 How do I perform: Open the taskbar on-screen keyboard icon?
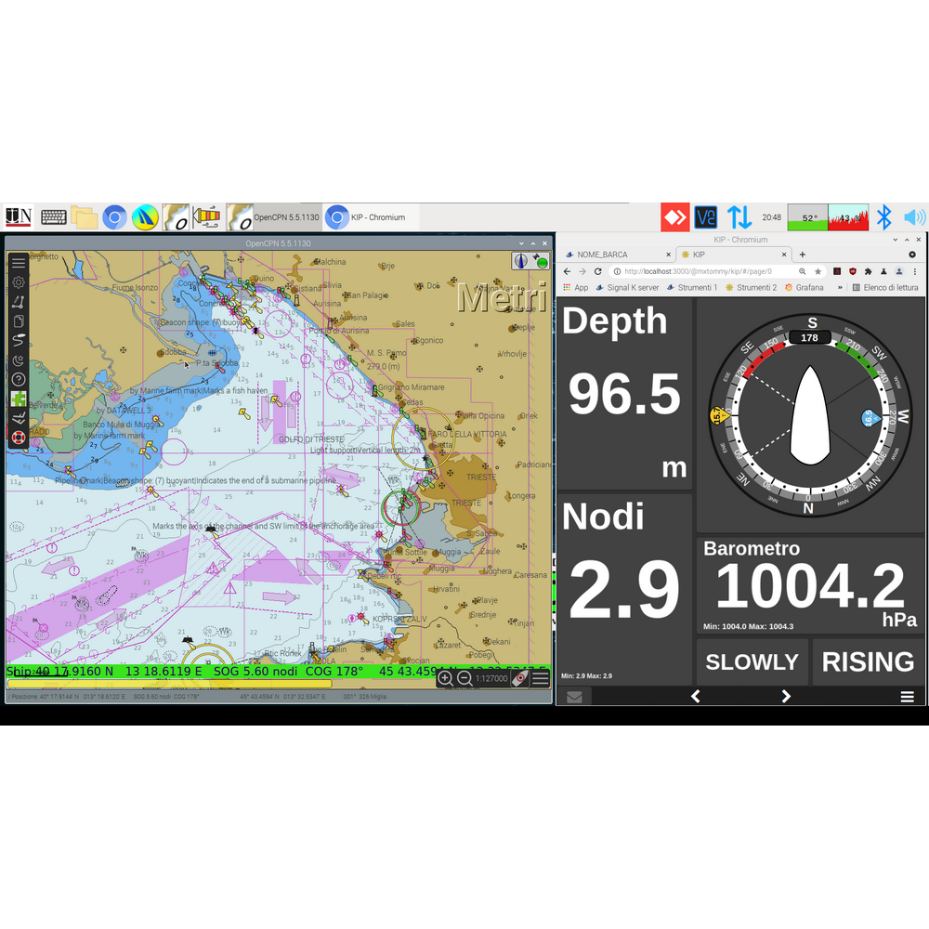(x=54, y=216)
